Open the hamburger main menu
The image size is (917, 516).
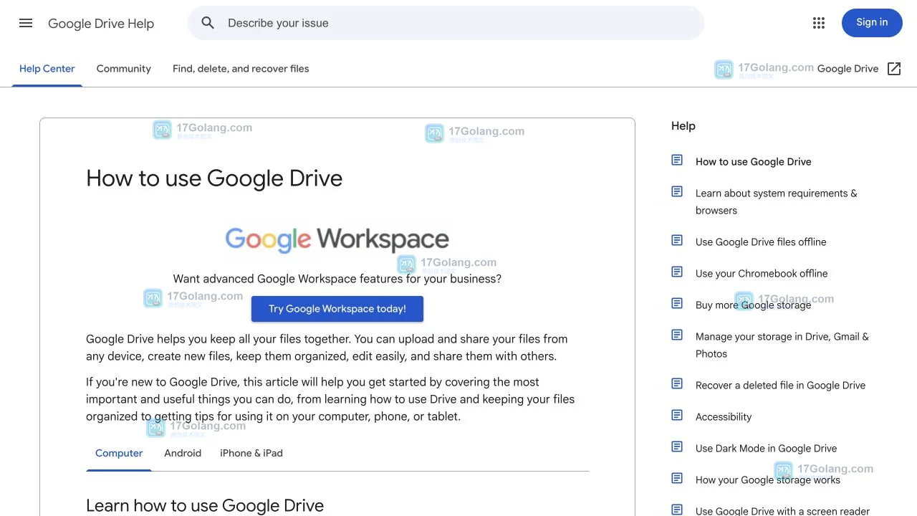[x=26, y=23]
